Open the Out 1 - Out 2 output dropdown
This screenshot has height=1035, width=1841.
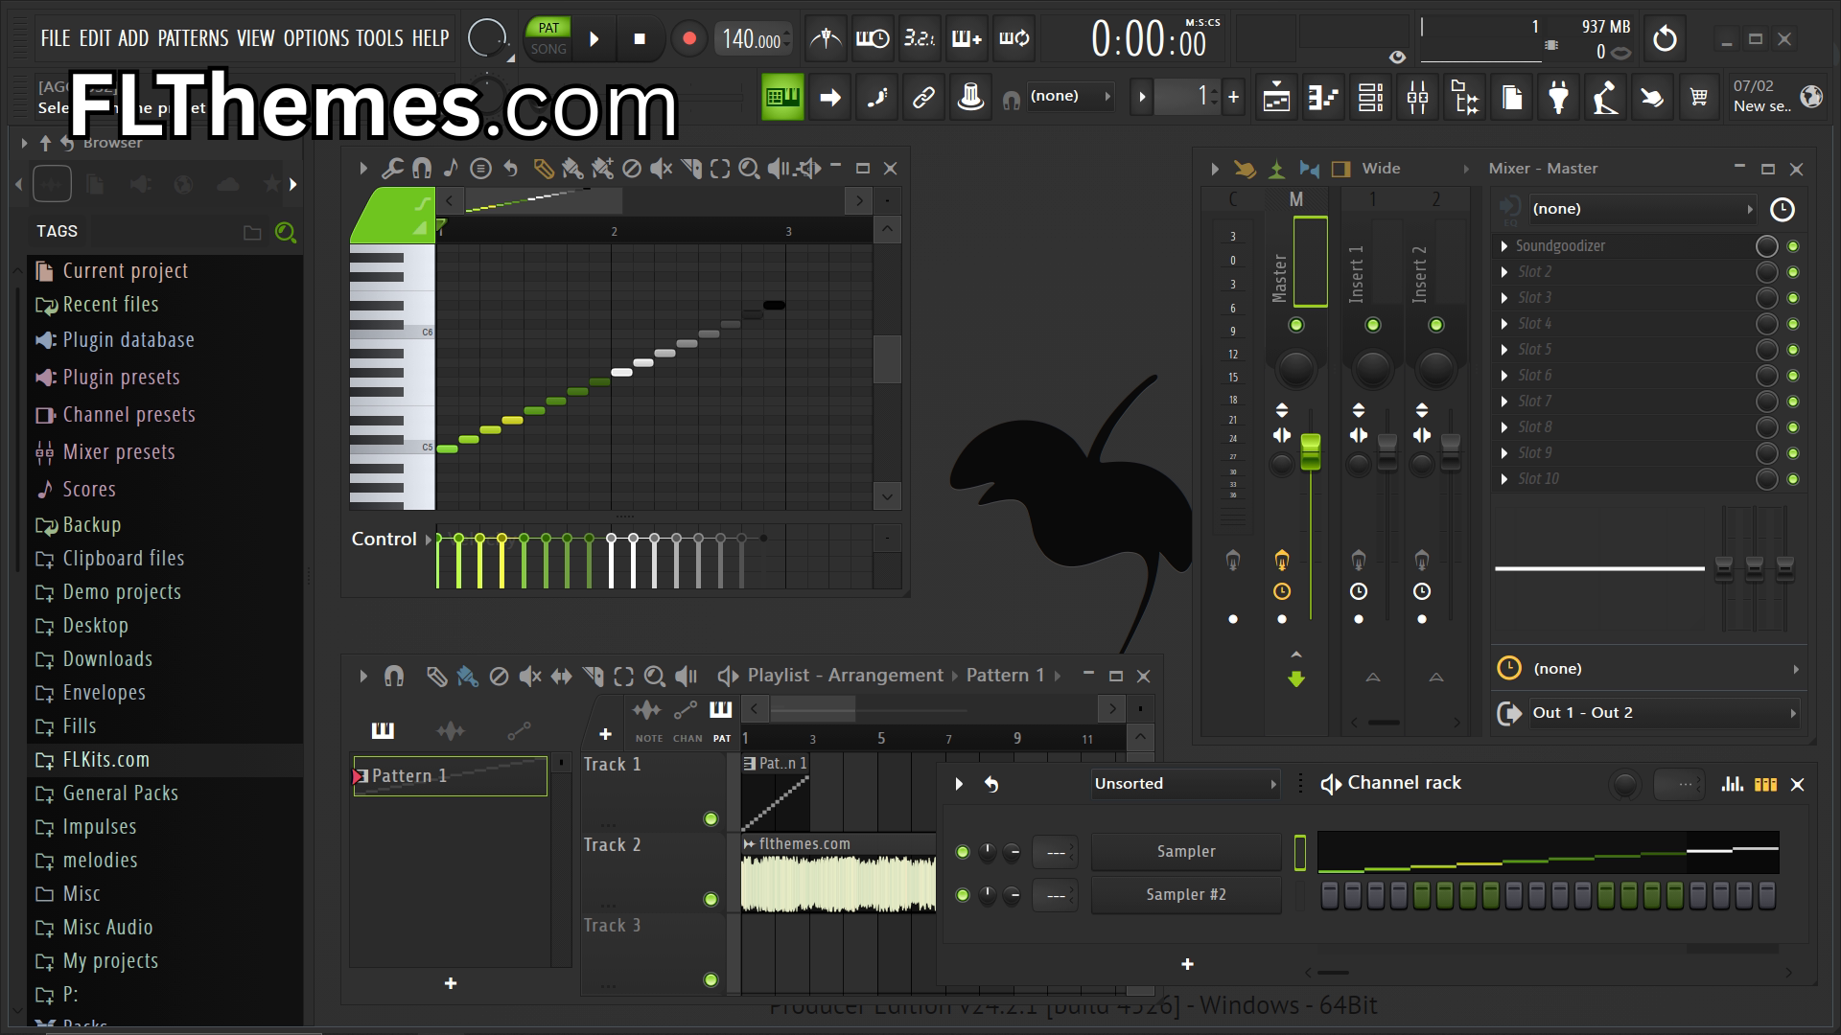(1663, 713)
